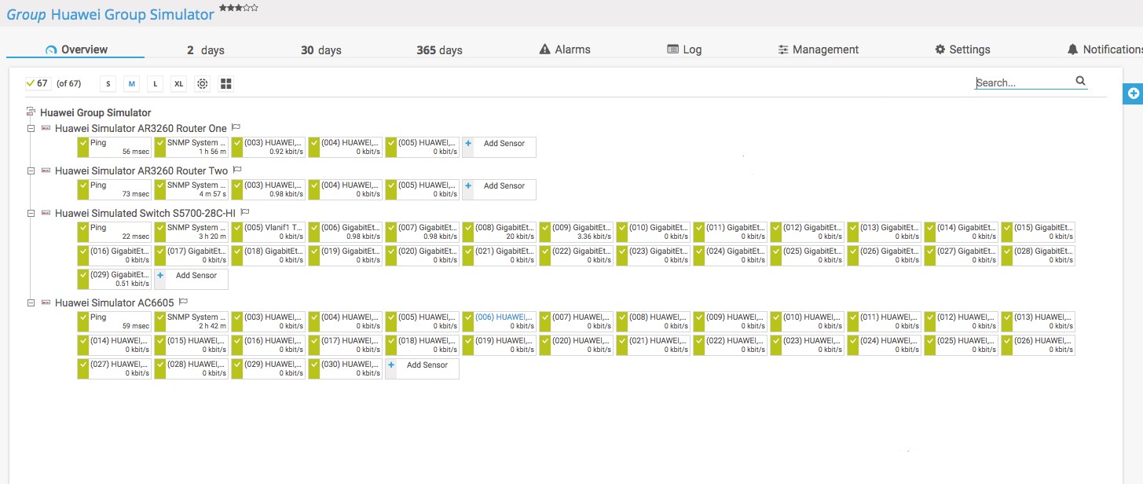Click the flag icon beside Router Two

(x=237, y=170)
